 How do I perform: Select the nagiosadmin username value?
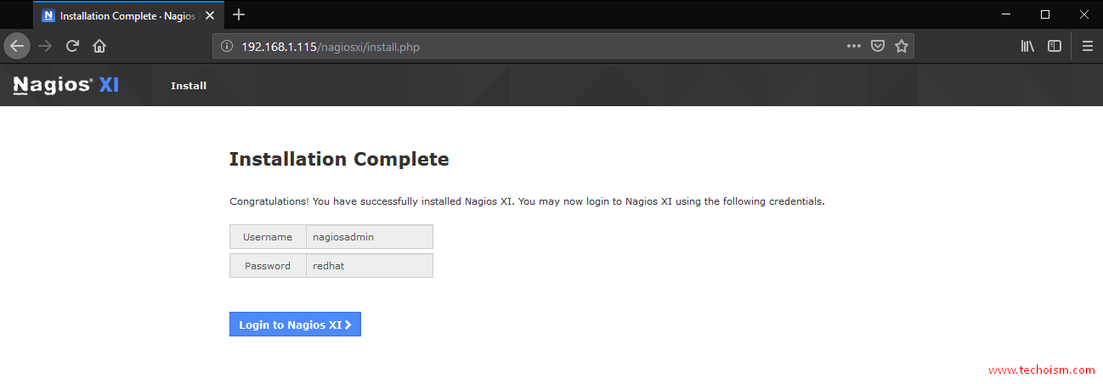click(370, 237)
